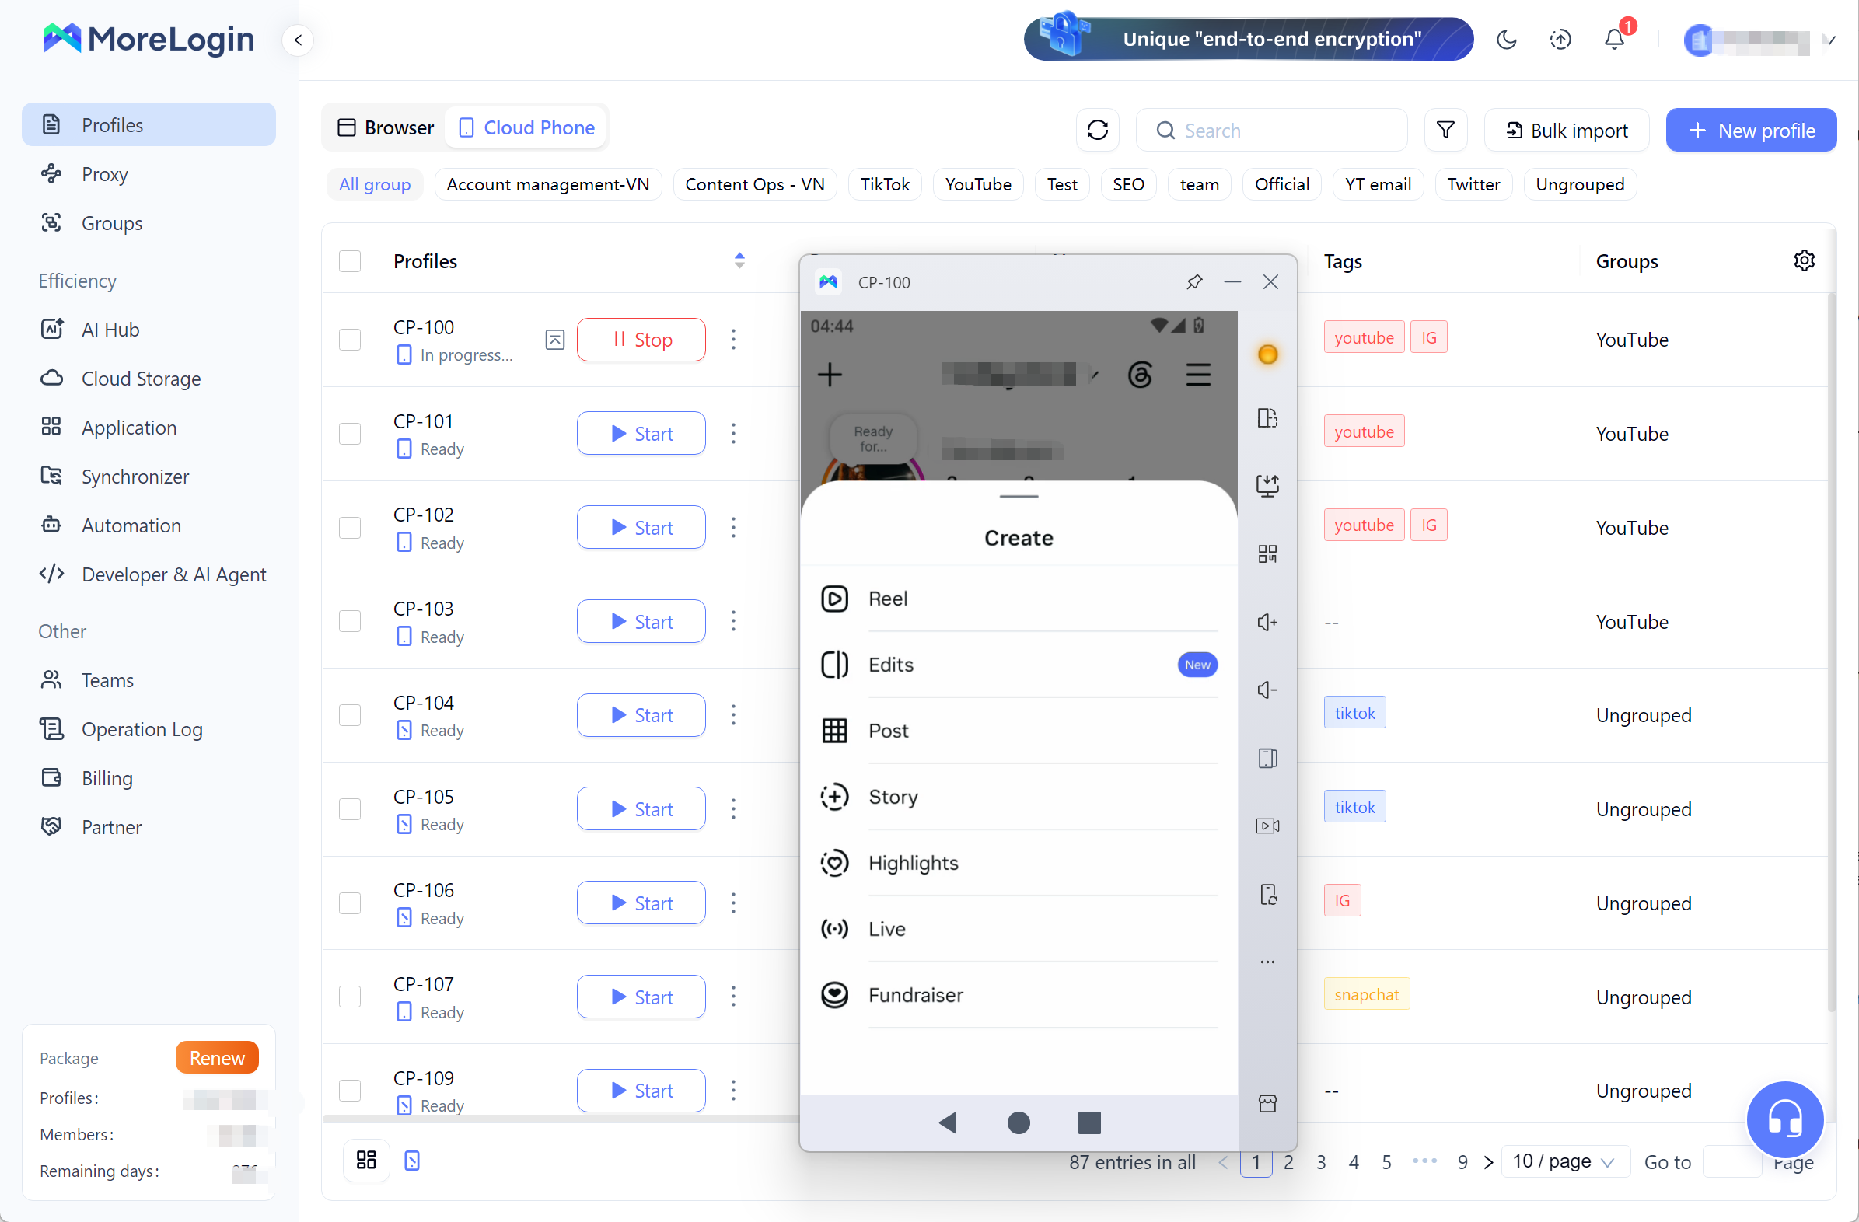Select the CP-104 row checkbox

point(350,715)
